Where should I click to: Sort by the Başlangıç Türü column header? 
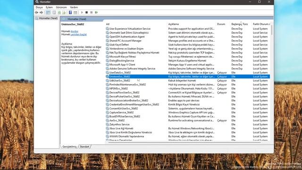click(239, 24)
